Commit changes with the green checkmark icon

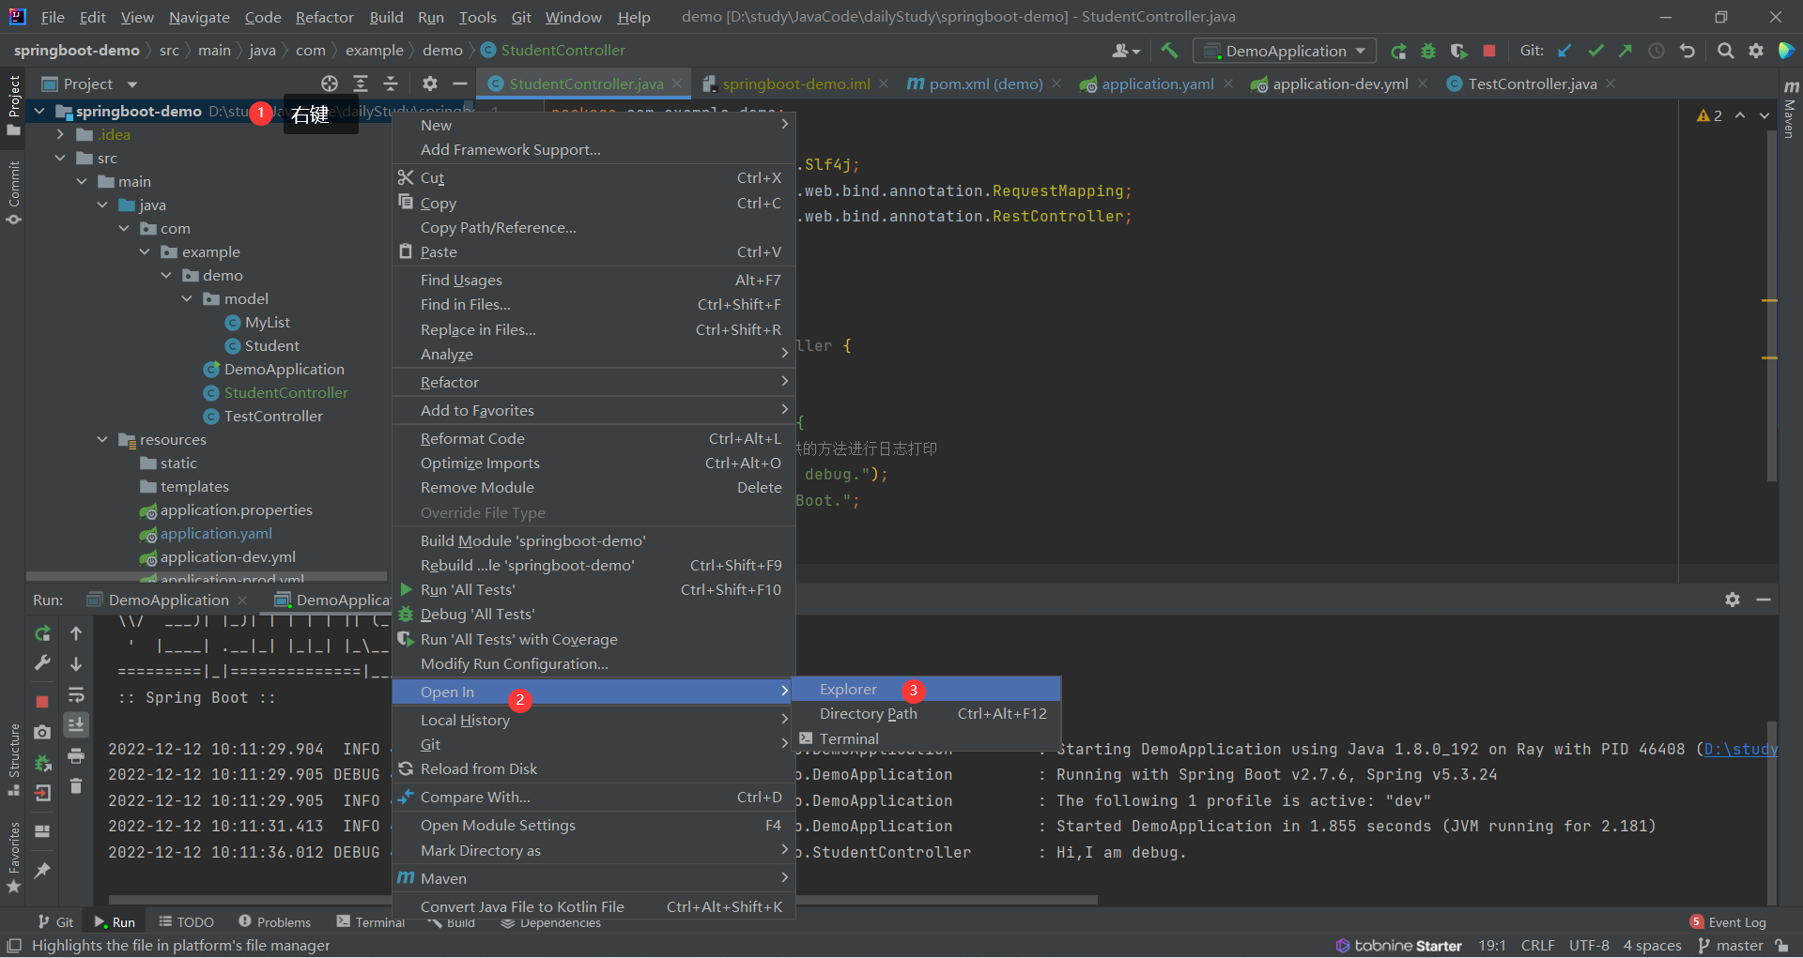tap(1595, 51)
